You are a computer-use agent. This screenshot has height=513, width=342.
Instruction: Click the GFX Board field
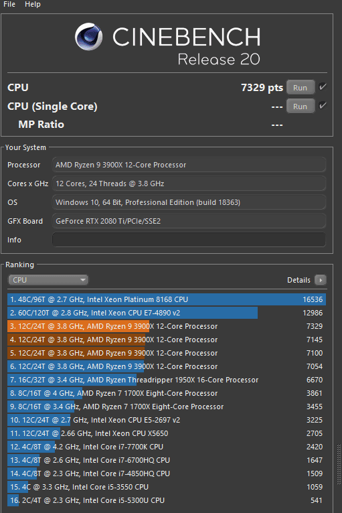[189, 221]
